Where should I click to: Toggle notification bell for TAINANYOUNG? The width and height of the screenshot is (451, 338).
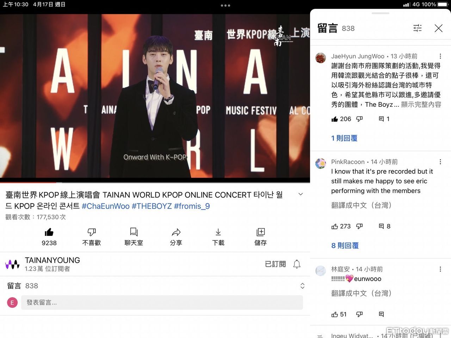297,264
